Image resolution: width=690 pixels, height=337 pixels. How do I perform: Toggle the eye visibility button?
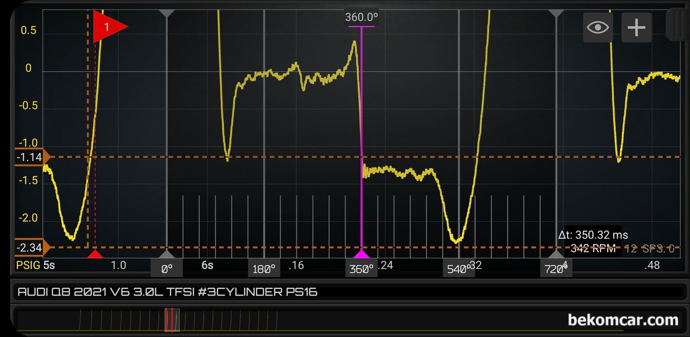pos(598,27)
